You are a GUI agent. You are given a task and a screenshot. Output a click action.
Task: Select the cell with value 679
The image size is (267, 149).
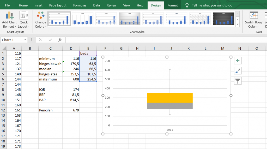(71, 110)
